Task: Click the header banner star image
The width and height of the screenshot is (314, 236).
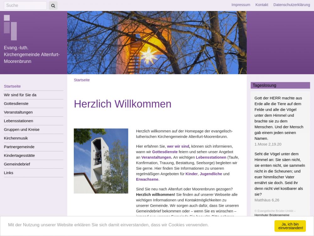Action: click(157, 42)
